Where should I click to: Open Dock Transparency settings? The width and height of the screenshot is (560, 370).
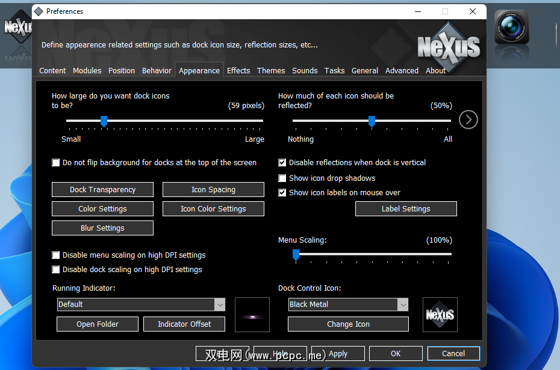(102, 189)
